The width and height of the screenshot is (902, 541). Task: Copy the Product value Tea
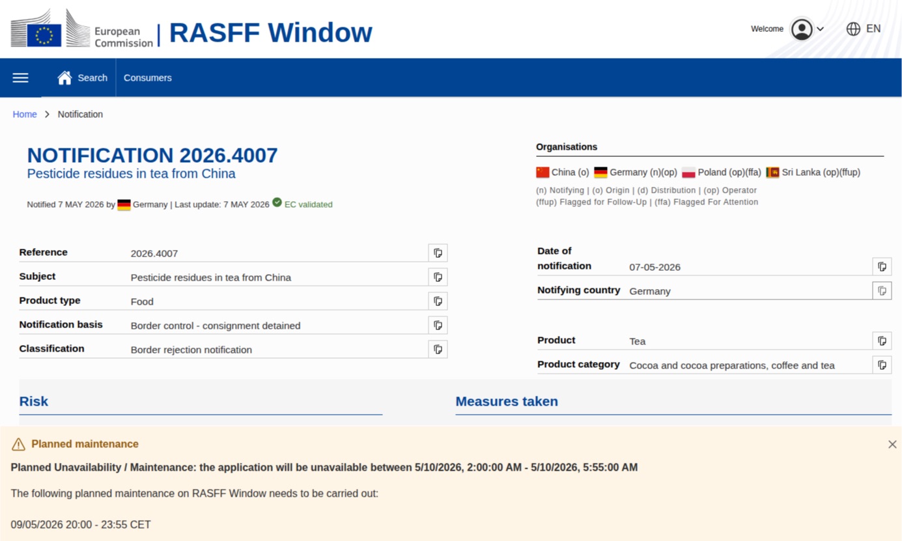[x=882, y=341]
